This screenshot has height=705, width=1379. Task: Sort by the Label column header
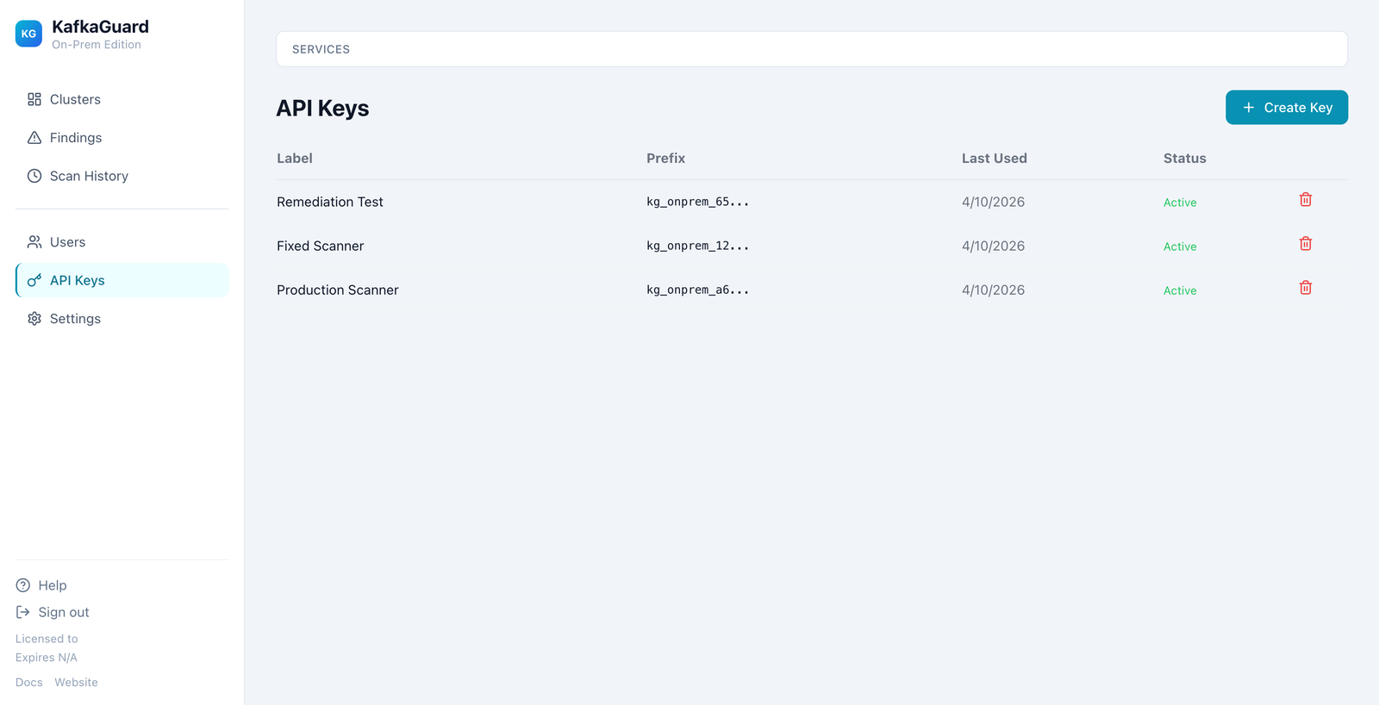tap(295, 159)
